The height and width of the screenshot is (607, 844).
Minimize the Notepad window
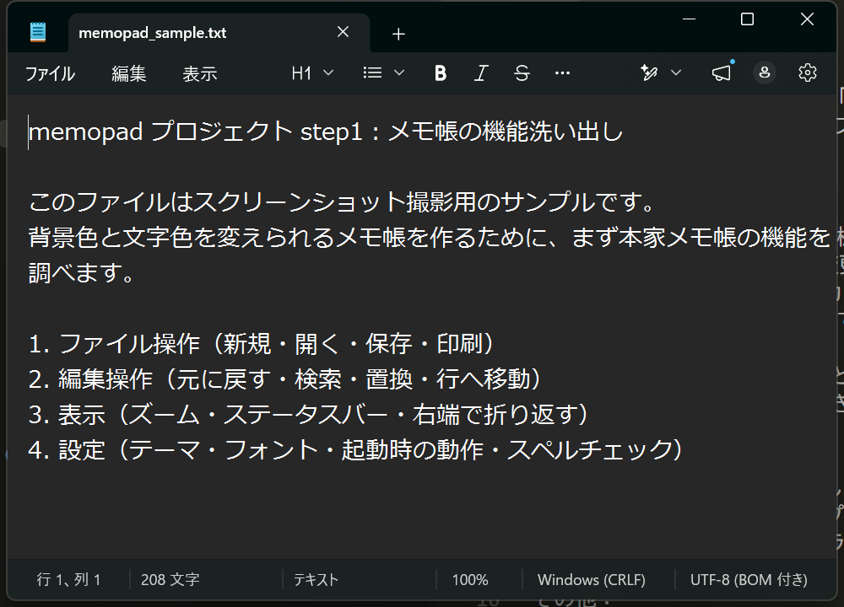pos(689,19)
